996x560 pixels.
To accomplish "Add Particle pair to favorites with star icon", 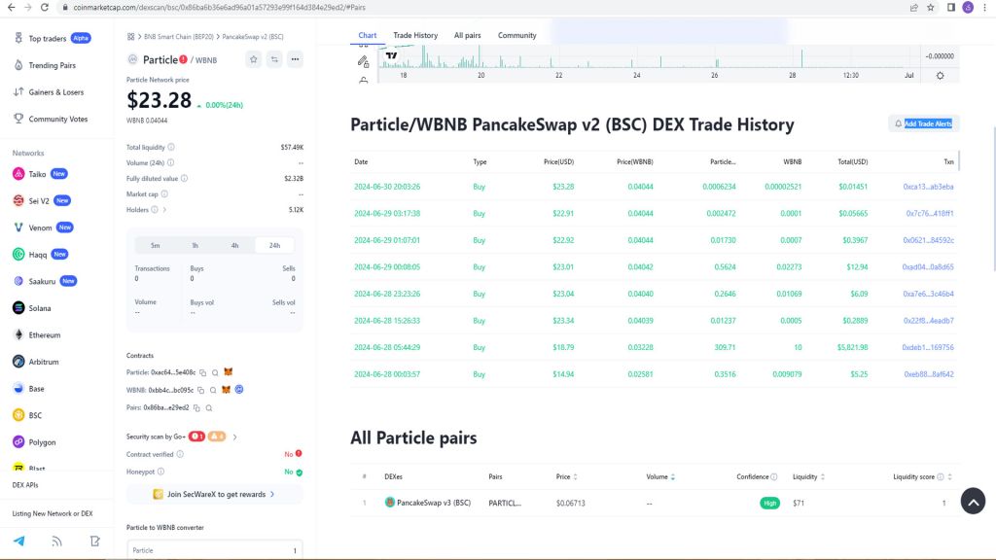I will click(254, 59).
